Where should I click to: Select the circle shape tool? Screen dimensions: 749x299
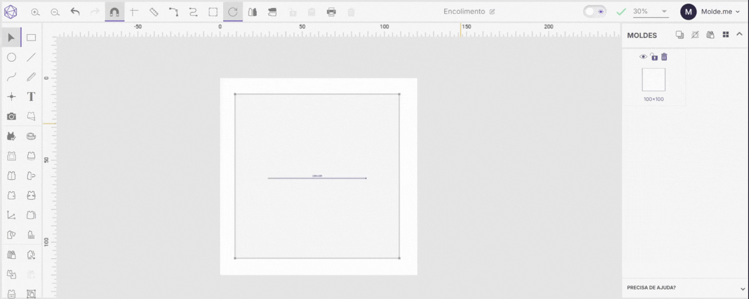click(11, 57)
